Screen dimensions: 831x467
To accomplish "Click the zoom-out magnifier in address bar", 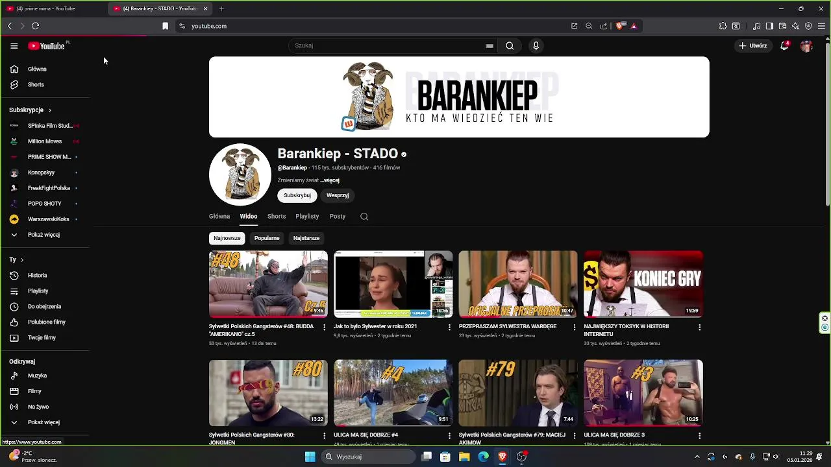I will (x=589, y=26).
